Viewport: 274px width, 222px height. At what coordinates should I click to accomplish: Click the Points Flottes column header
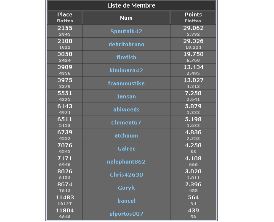coord(193,18)
